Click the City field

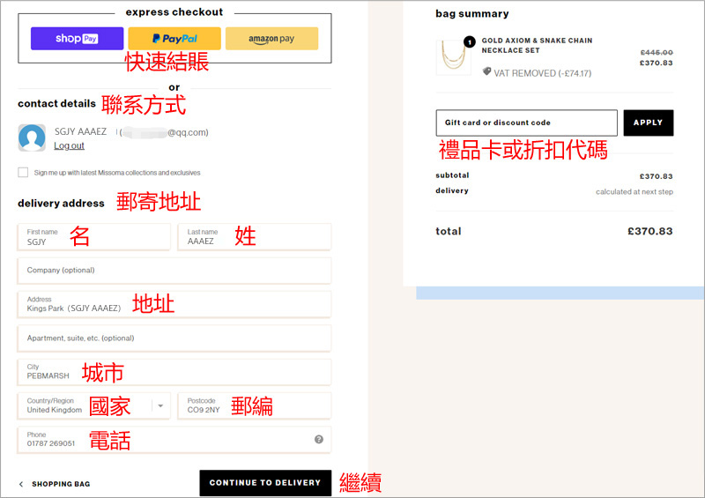(174, 372)
